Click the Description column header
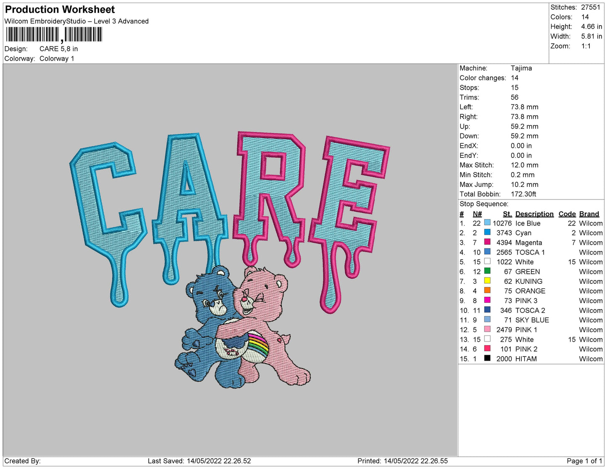 534,214
